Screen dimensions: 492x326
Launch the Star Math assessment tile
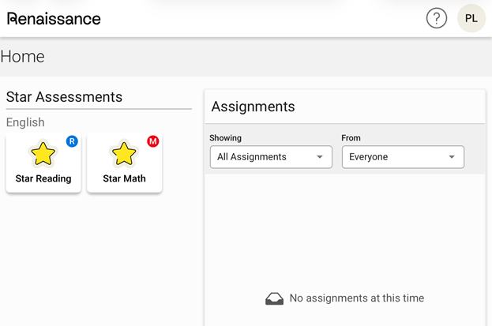[x=124, y=163]
